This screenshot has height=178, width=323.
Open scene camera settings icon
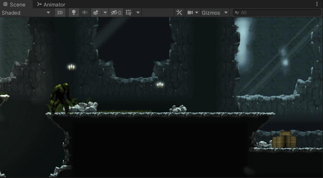[x=190, y=13]
